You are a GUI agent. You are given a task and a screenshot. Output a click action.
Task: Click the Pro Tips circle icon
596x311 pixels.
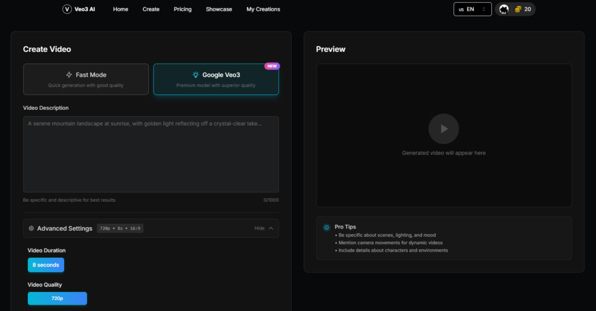(x=327, y=227)
